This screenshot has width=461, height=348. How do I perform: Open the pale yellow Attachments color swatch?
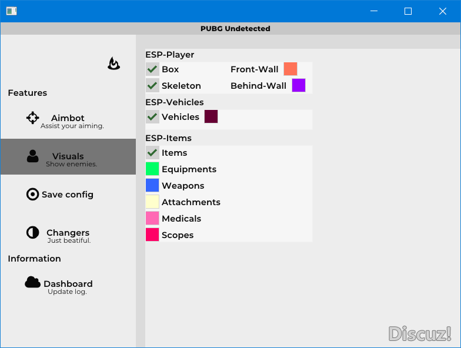pyautogui.click(x=152, y=202)
